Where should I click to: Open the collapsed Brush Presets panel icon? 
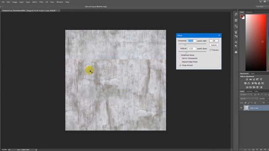pos(236,36)
